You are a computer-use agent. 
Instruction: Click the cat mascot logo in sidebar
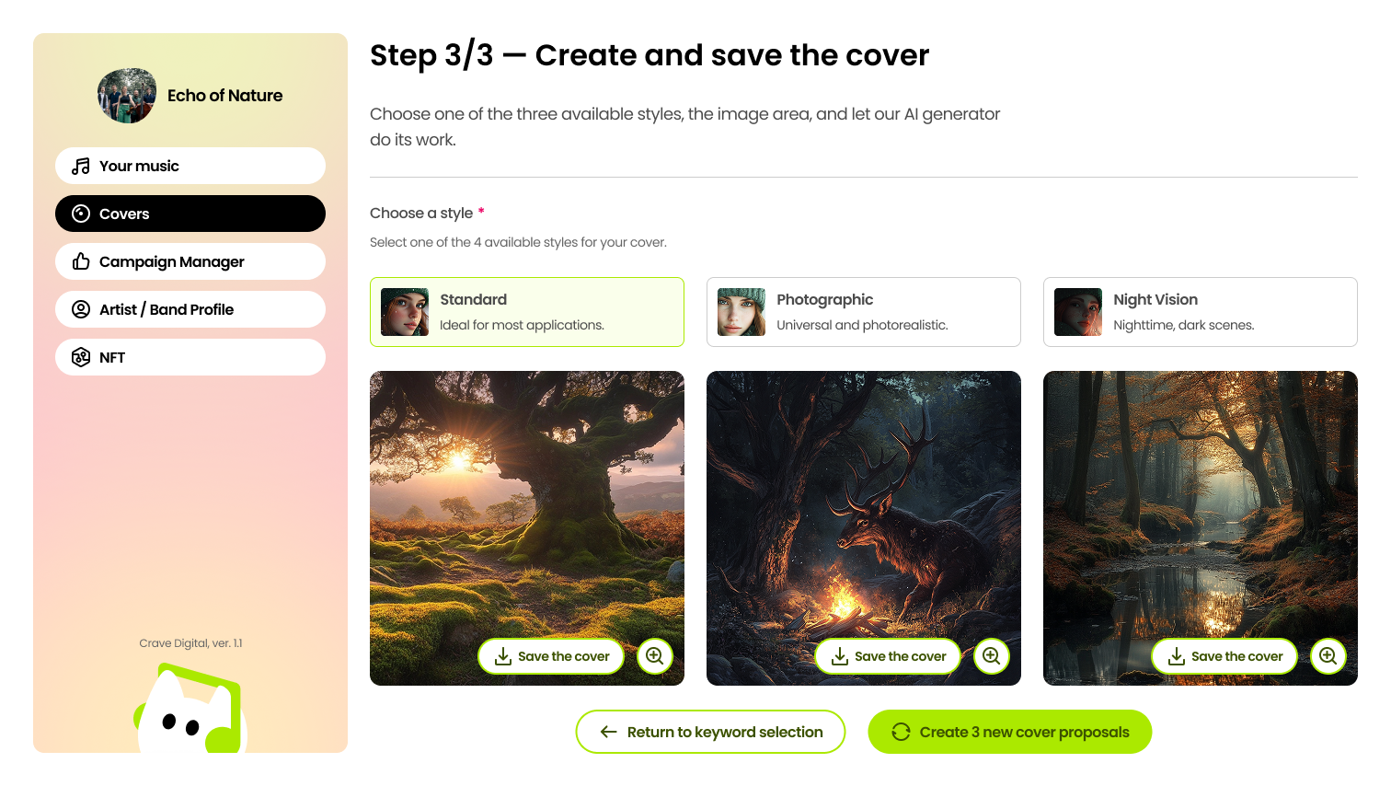(190, 709)
